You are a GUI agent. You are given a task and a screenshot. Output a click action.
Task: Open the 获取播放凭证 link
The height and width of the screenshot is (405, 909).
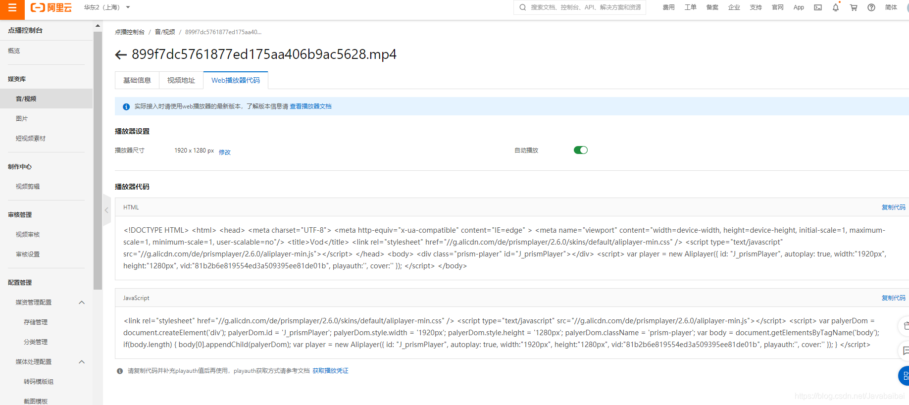330,371
